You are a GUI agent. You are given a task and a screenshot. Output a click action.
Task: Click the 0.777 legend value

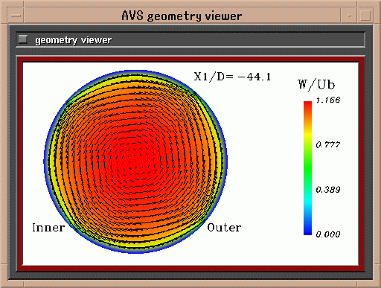pyautogui.click(x=328, y=144)
